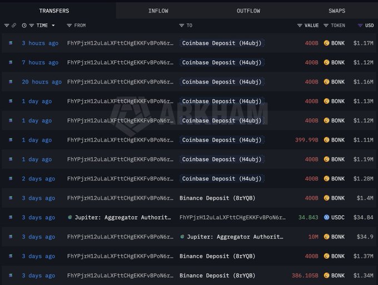This screenshot has height=285, width=378.
Task: Open Binance Deposit (8rYQB) in $1.4M row
Action: coord(217,198)
